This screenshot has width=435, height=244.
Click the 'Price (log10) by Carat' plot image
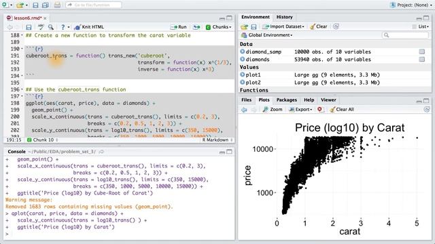click(x=334, y=178)
